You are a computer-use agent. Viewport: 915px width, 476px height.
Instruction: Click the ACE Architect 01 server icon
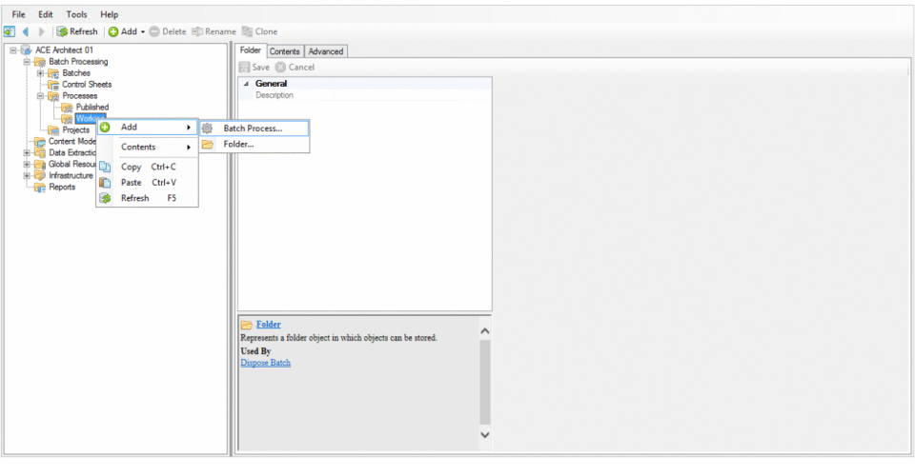[26, 50]
